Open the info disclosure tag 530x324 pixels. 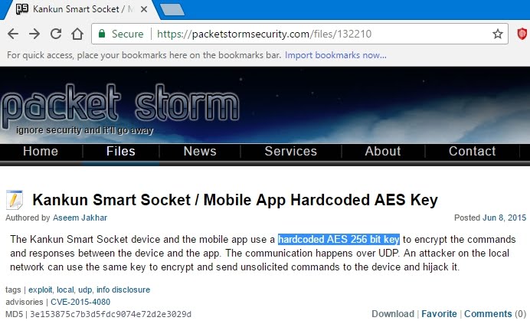pyautogui.click(x=123, y=290)
